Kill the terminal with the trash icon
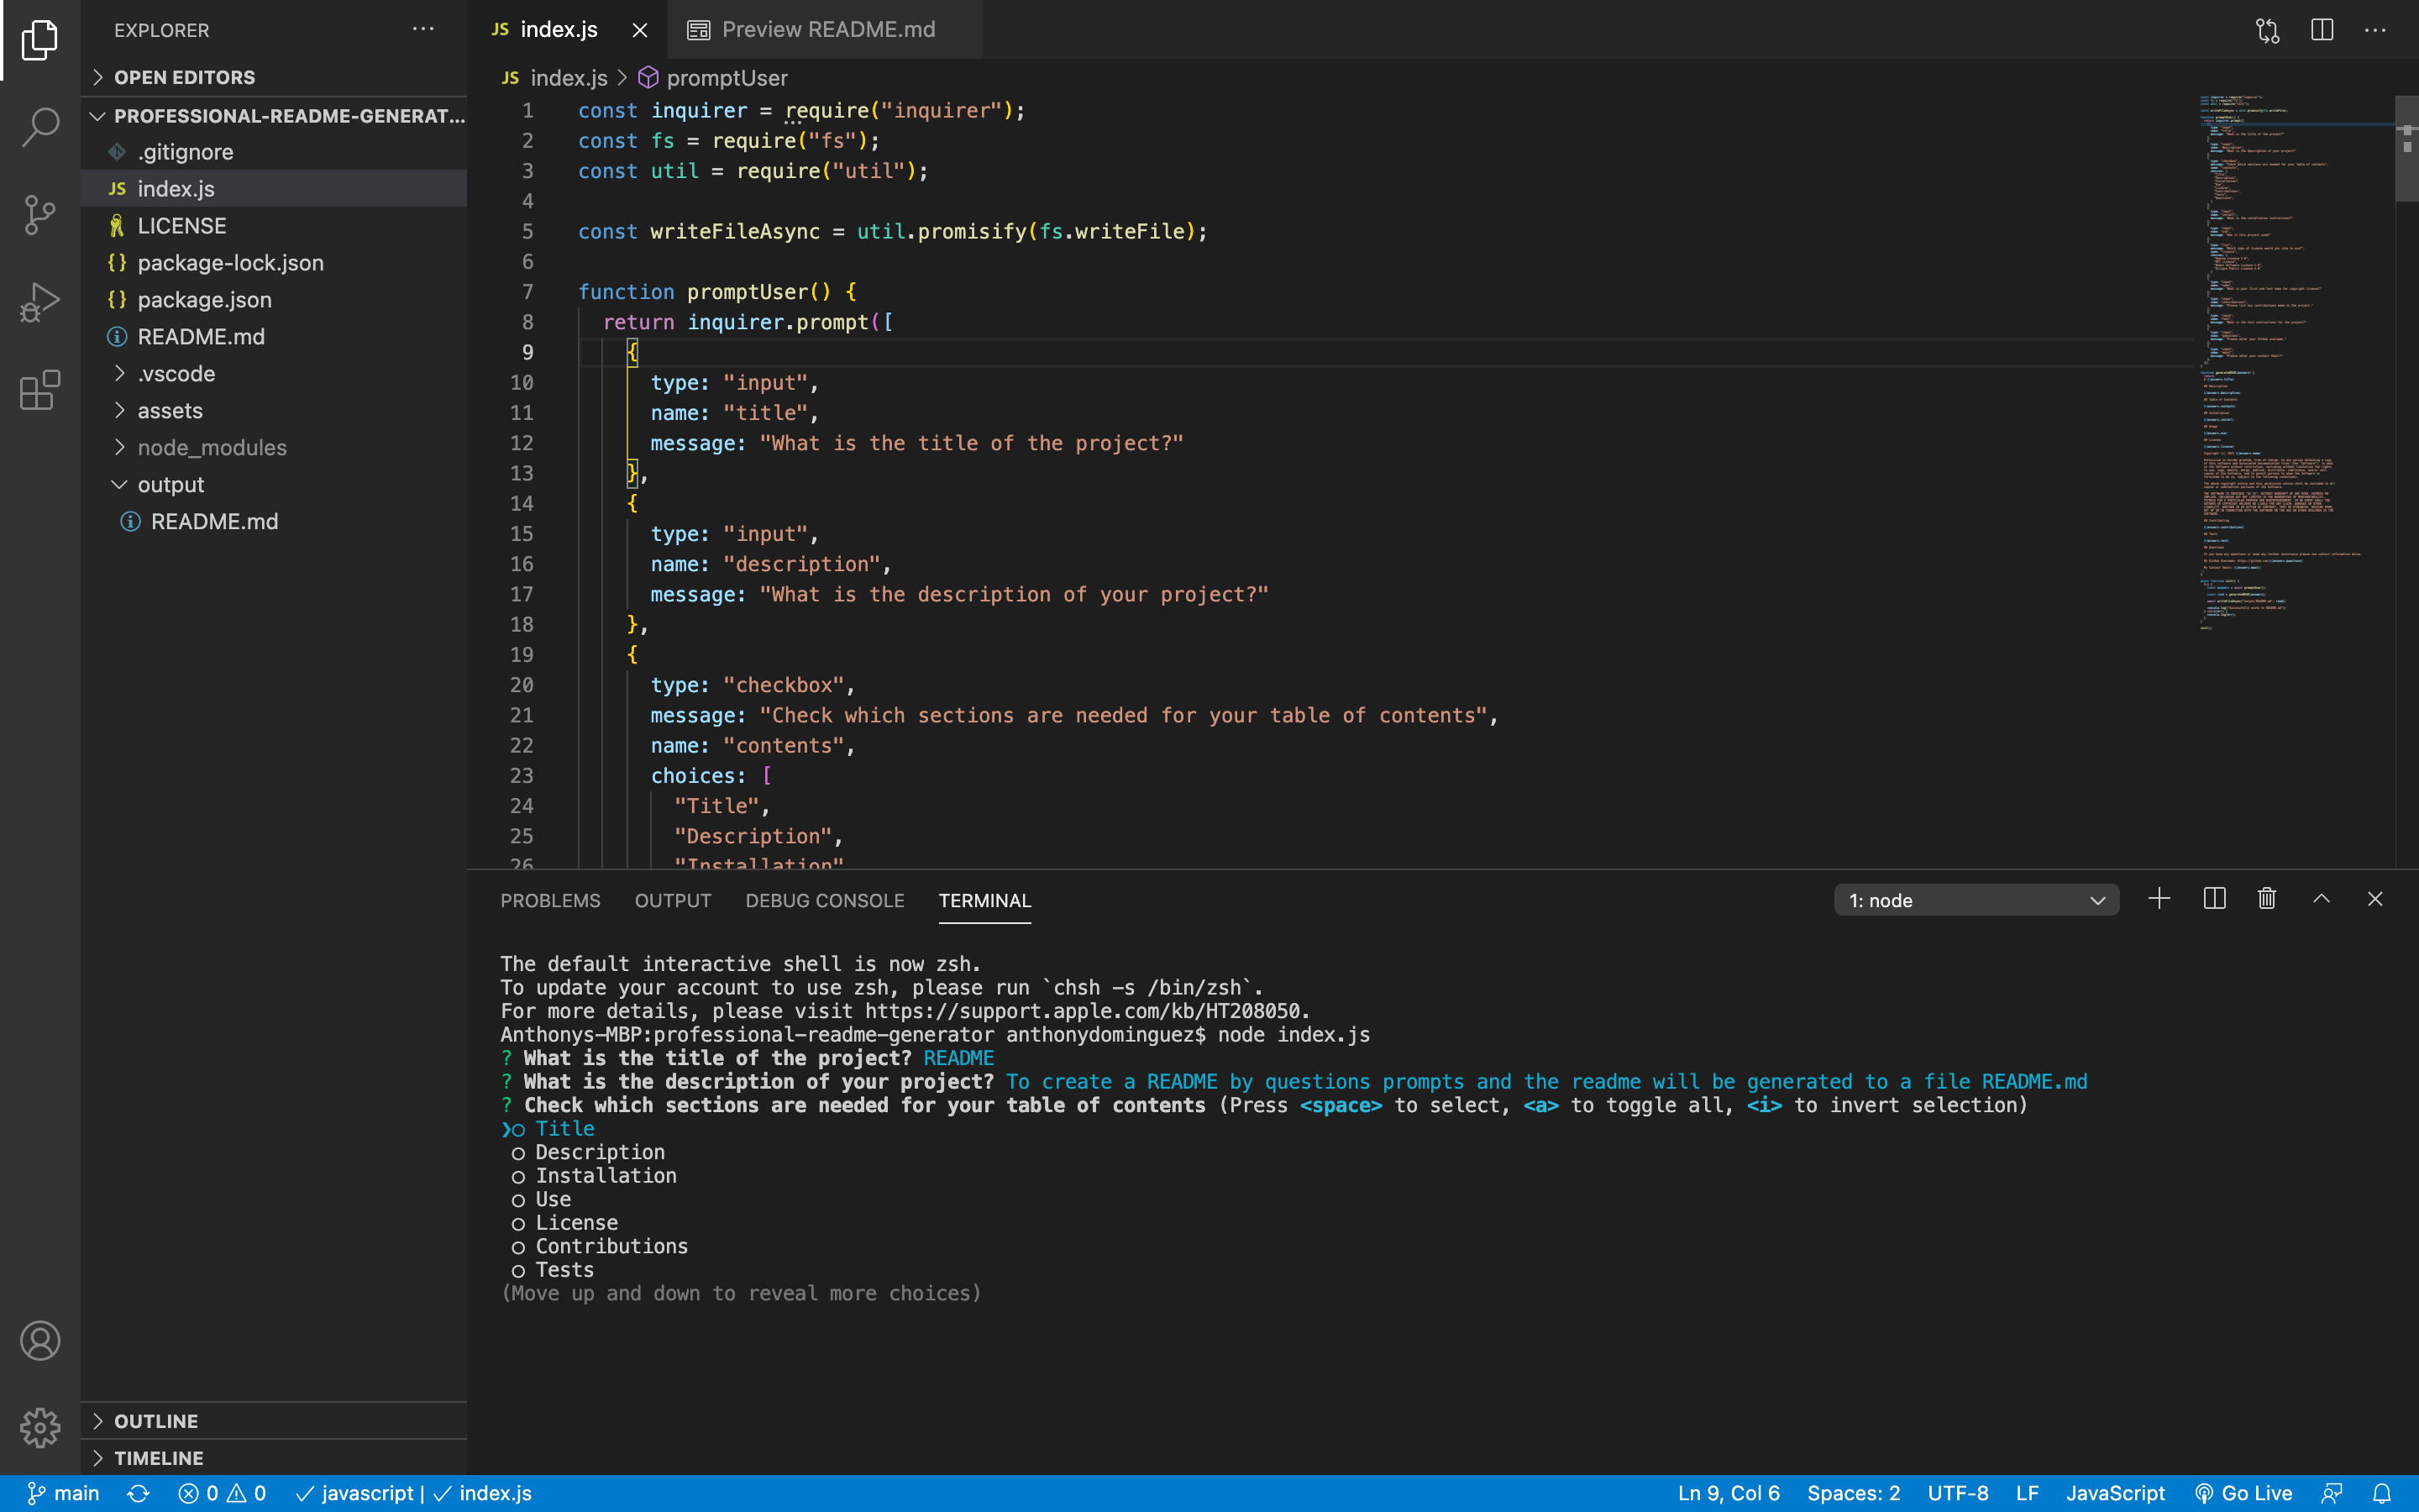 (x=2265, y=898)
